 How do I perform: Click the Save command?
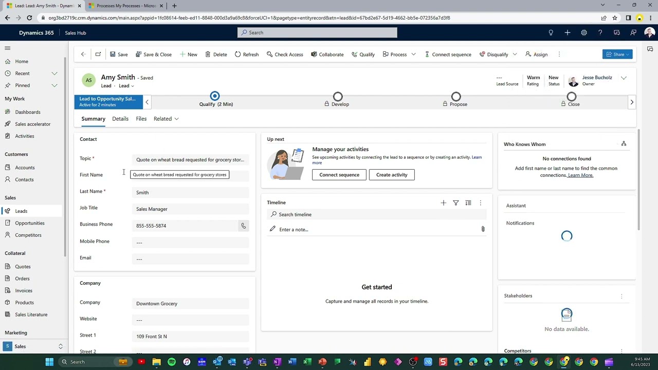119,54
